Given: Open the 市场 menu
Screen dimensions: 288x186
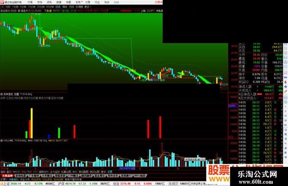Looking at the screenshot, I should [x=40, y=2].
